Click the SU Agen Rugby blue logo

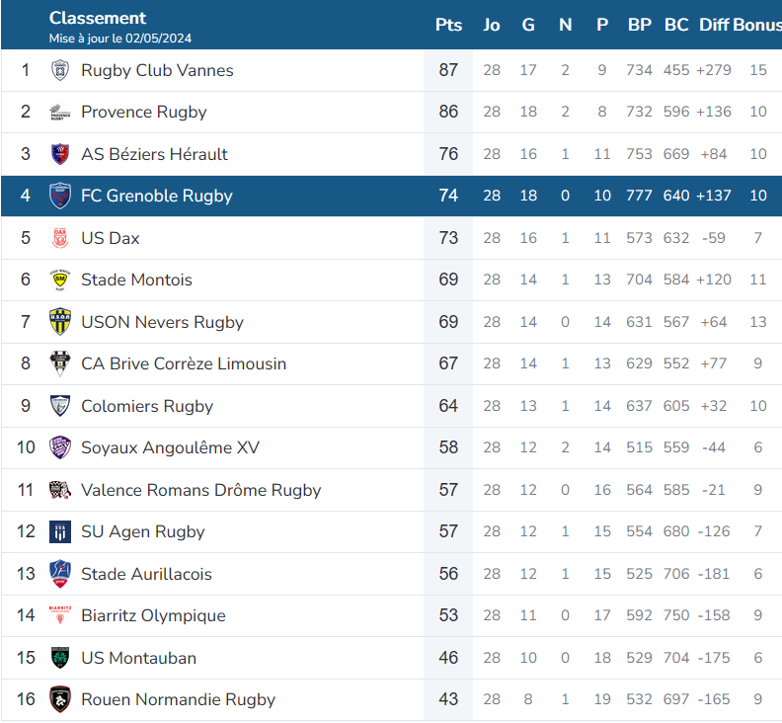point(60,531)
